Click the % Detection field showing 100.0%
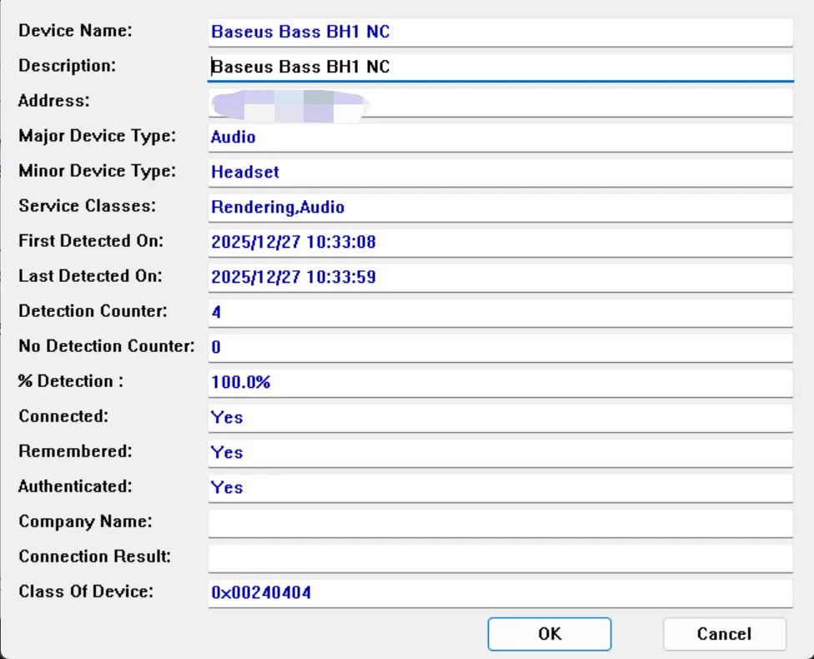 (500, 383)
